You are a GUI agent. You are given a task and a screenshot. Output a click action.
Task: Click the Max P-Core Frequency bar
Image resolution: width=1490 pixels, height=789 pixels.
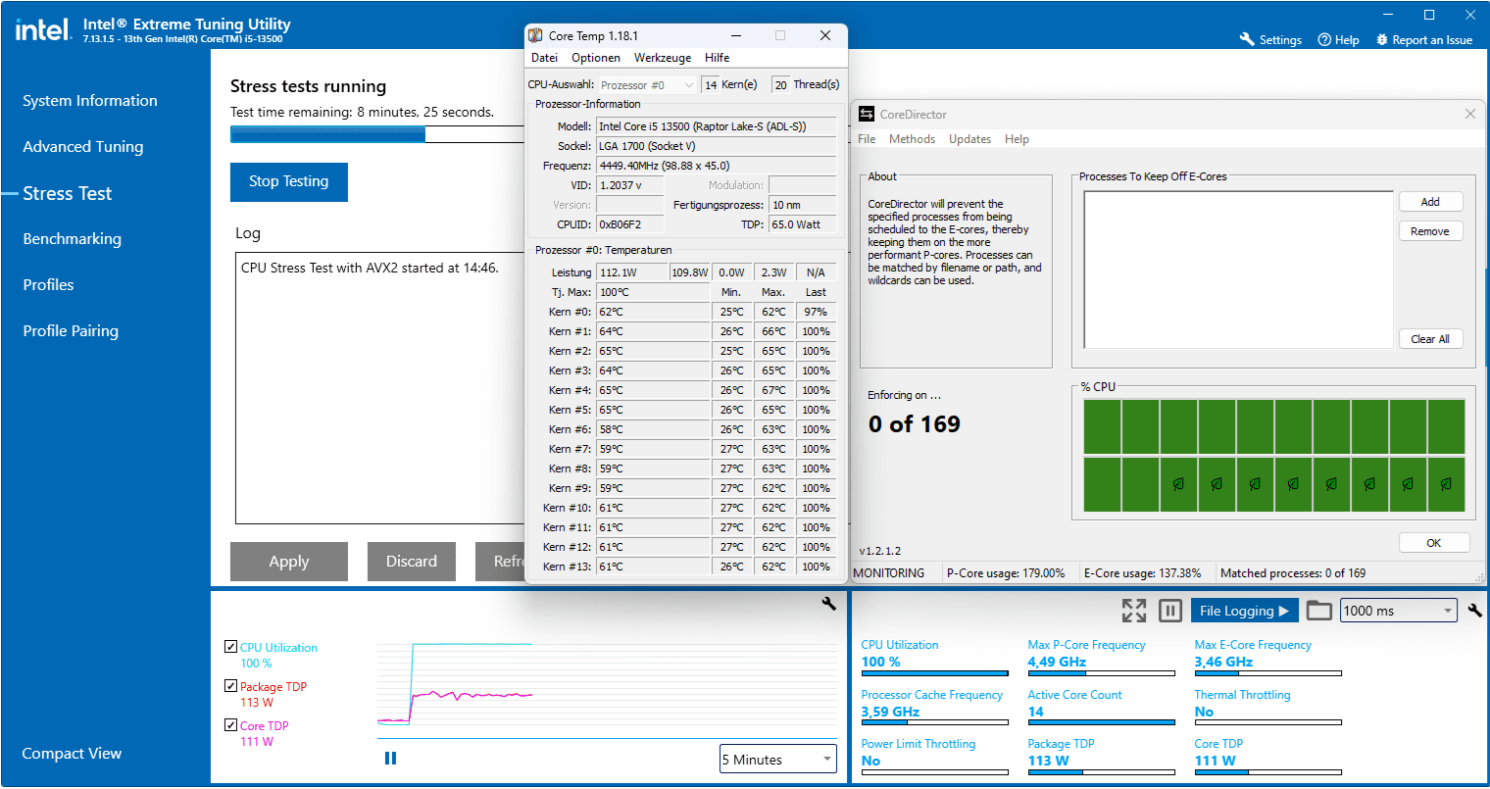(x=1101, y=673)
